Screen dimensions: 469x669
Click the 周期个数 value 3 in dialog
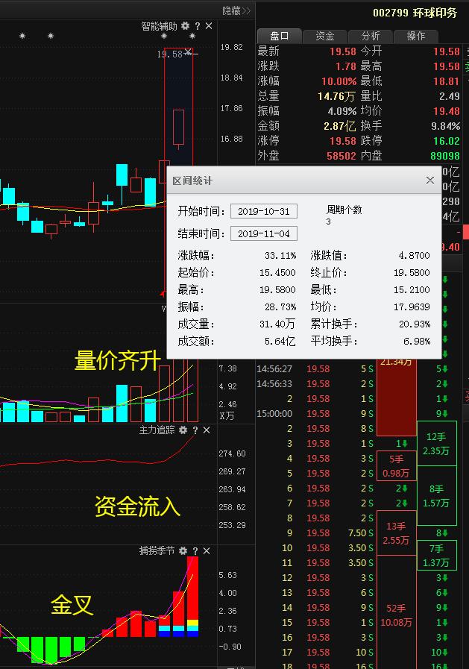pos(328,222)
